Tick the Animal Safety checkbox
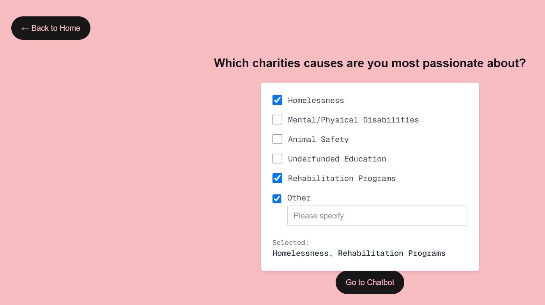The width and height of the screenshot is (545, 305). (x=277, y=139)
